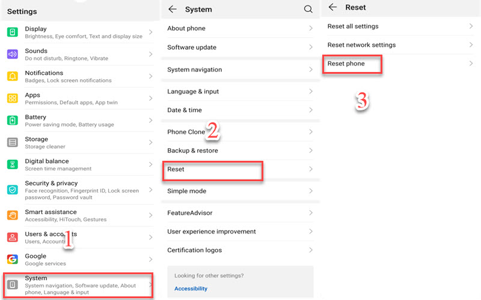Image resolution: width=481 pixels, height=300 pixels.
Task: Open the Accessibility link
Action: click(191, 289)
